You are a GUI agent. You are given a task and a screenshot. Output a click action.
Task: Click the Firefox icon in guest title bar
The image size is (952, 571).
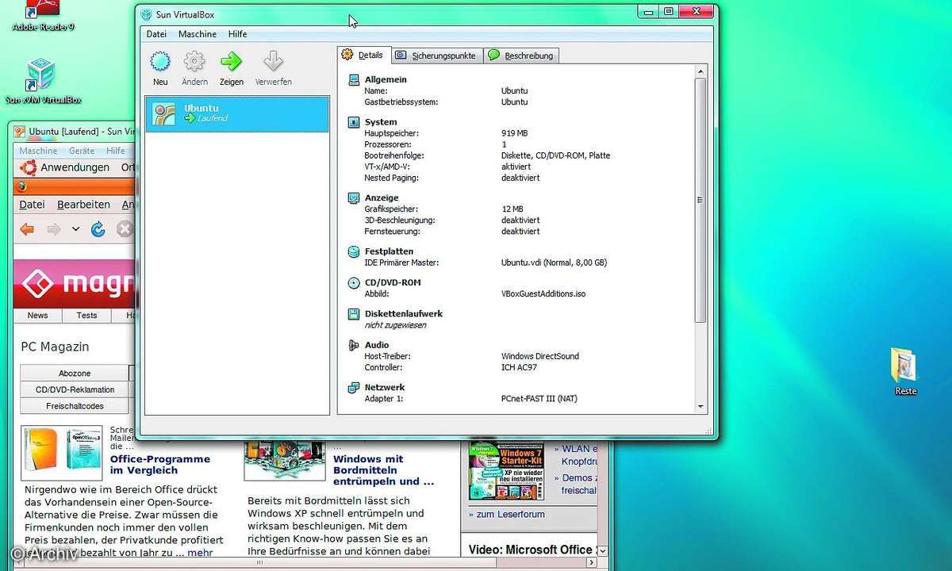21,187
